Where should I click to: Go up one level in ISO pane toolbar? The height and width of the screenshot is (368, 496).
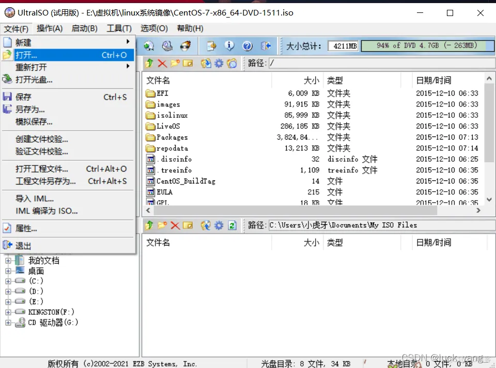point(149,64)
